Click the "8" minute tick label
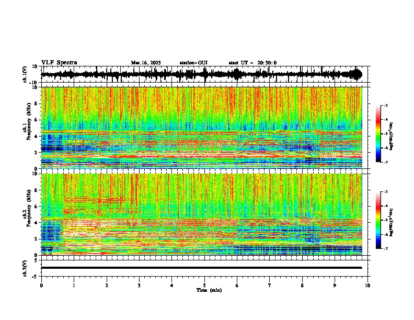 302,285
